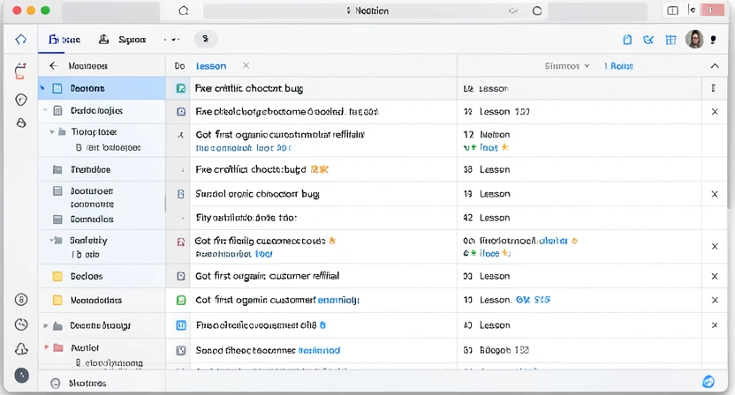Click the blue icon on the 'Lesson 120' row

tap(181, 111)
